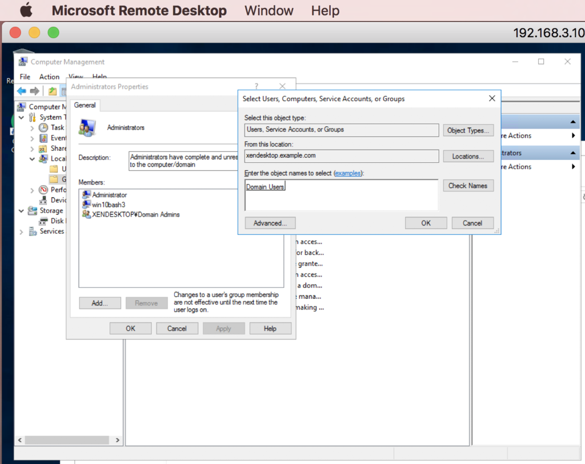Click the right scroll arrow in tree pane
This screenshot has height=464, width=585.
point(118,440)
